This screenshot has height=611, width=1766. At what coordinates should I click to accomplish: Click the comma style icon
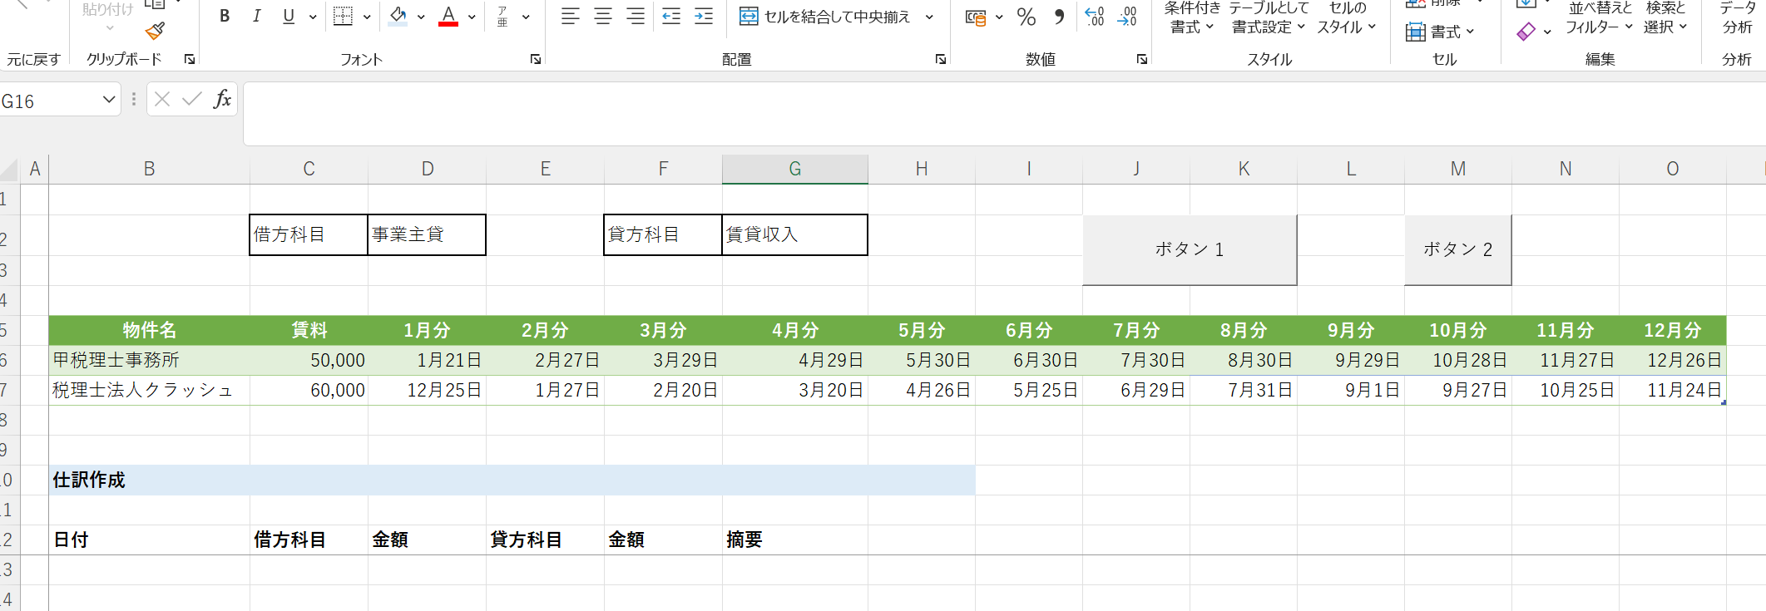coord(1059,17)
